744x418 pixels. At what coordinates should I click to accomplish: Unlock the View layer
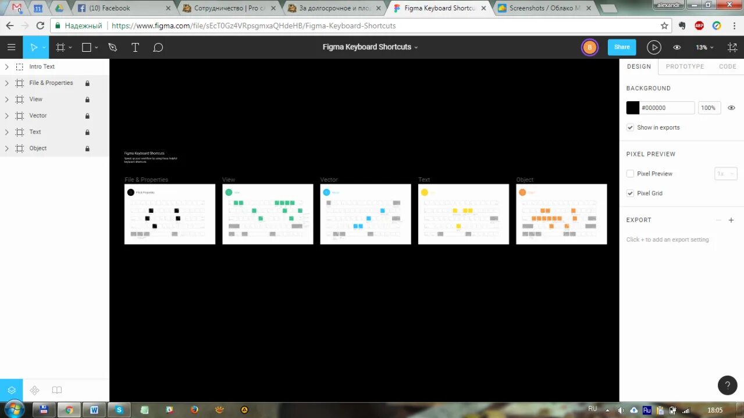pos(87,99)
